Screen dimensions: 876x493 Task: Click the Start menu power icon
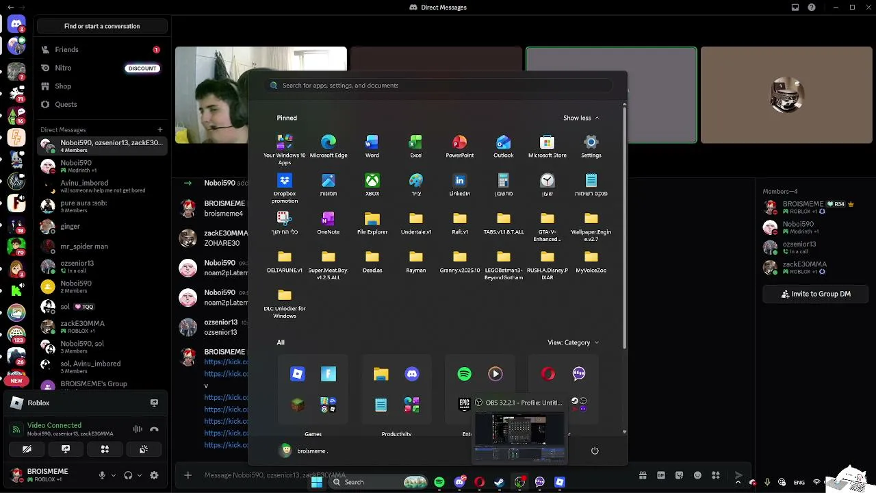pos(595,451)
